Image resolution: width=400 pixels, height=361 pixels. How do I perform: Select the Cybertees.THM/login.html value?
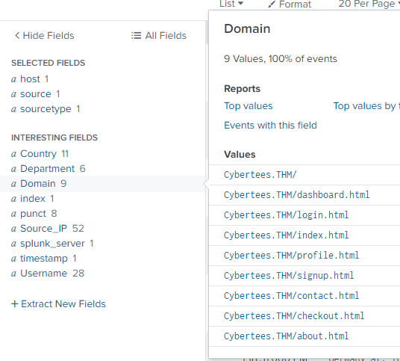coord(287,215)
